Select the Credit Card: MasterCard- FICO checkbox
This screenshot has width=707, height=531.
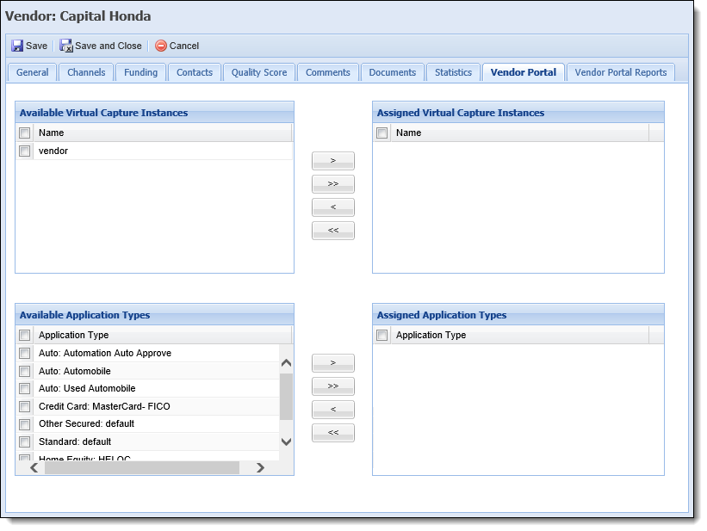pyautogui.click(x=25, y=406)
